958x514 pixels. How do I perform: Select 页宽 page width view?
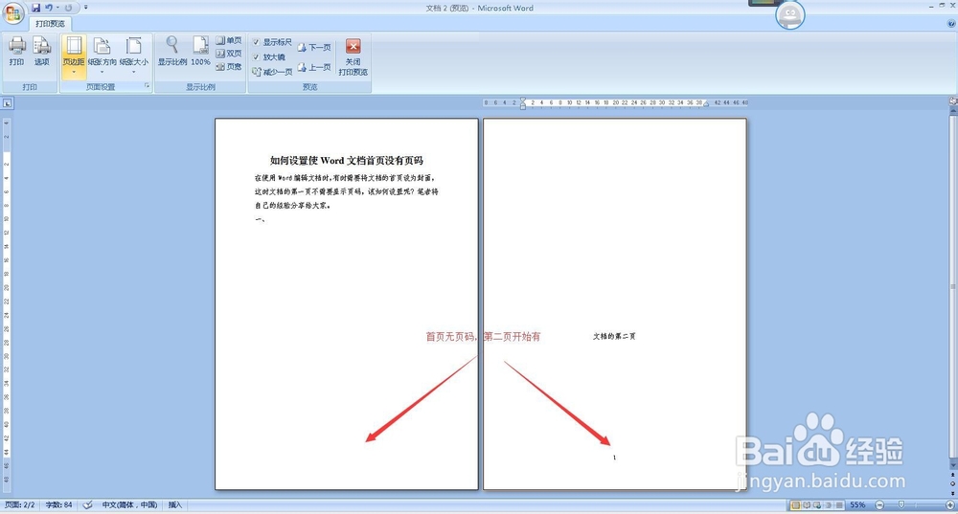pyautogui.click(x=229, y=67)
